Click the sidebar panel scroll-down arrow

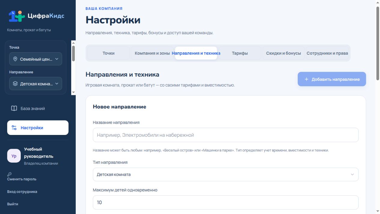click(x=74, y=93)
